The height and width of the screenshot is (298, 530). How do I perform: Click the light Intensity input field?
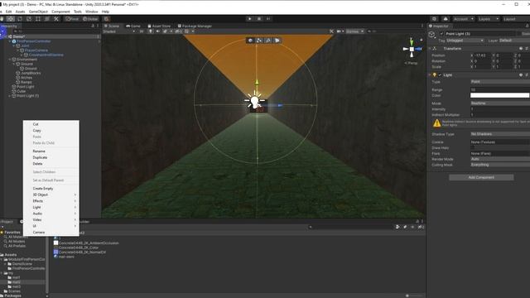[x=500, y=109]
